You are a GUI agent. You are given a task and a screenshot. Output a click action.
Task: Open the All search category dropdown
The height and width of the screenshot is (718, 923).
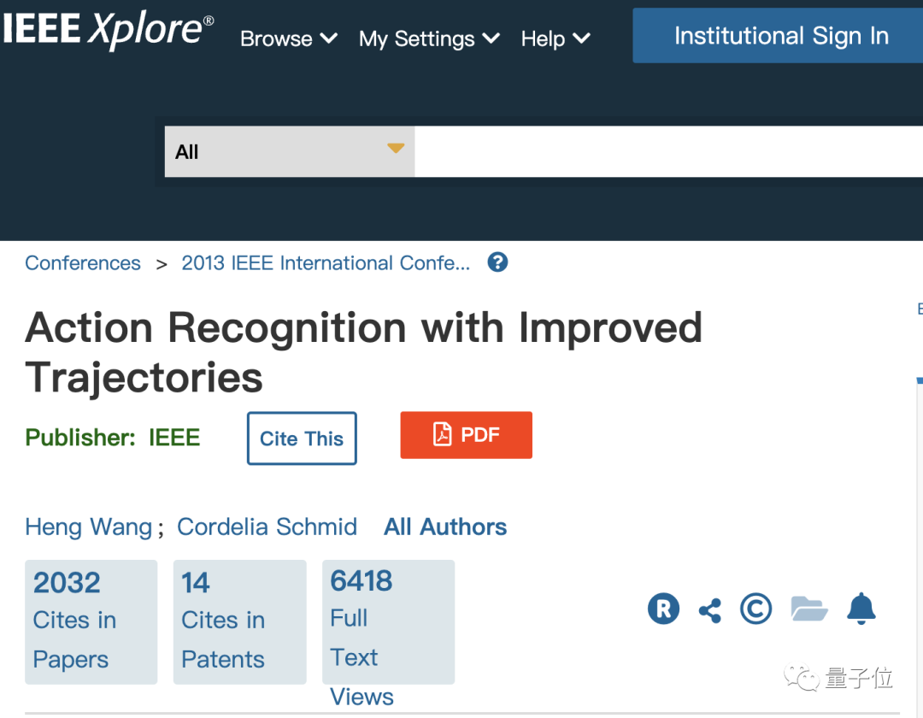pyautogui.click(x=290, y=152)
